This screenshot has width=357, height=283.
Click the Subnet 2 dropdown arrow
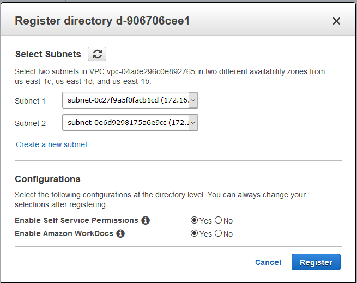(x=193, y=123)
